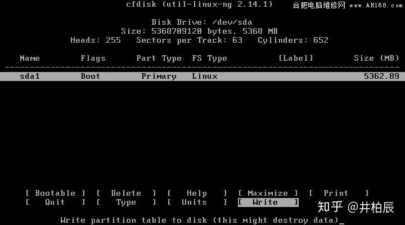This screenshot has height=225, width=405.
Task: Click the Name column header
Action: [30, 58]
